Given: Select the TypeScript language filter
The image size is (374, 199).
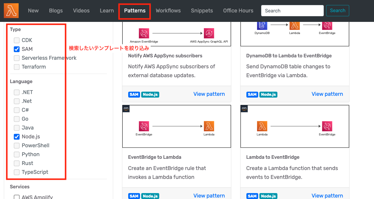Looking at the screenshot, I should click(x=17, y=172).
